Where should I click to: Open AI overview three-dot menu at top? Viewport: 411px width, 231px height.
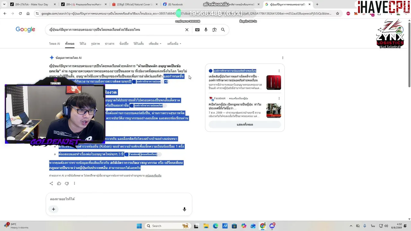pos(283,58)
